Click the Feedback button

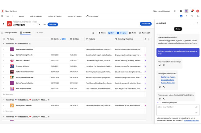click(53, 24)
